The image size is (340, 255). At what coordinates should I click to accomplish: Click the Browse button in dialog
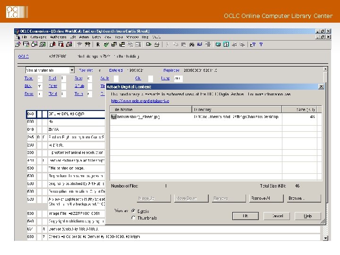click(x=305, y=198)
